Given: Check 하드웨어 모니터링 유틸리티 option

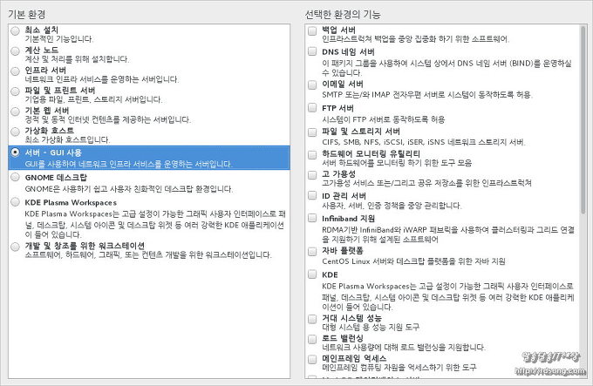Looking at the screenshot, I should click(312, 153).
